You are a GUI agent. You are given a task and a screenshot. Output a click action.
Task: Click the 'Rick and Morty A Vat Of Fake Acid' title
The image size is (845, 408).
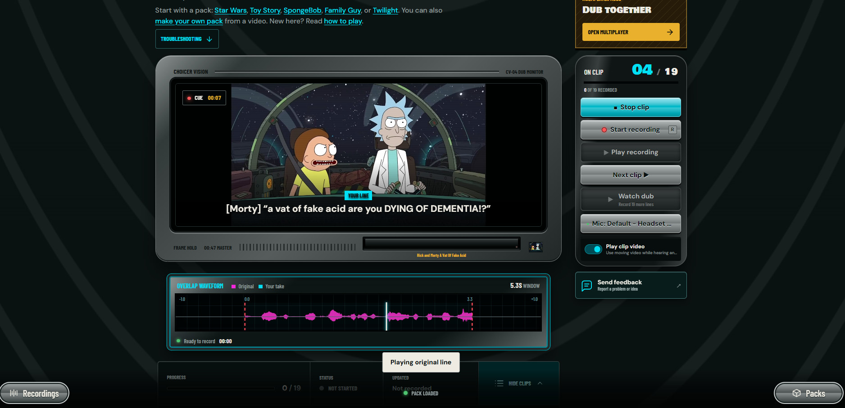(441, 256)
